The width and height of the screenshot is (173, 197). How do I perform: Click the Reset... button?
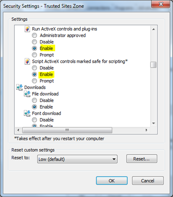click(141, 159)
